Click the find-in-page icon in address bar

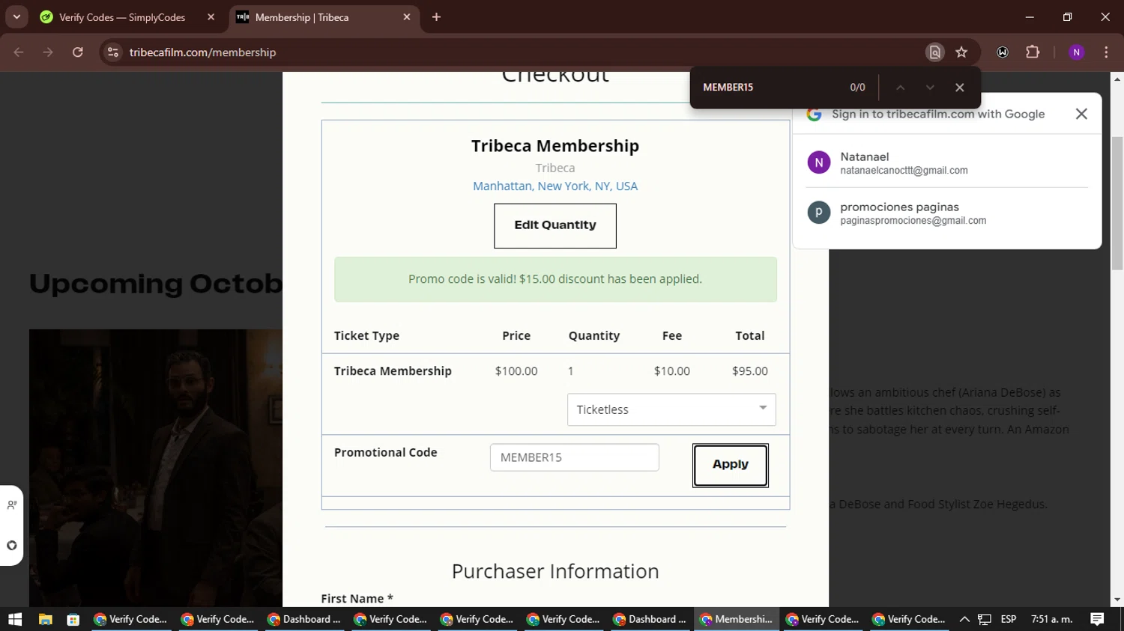pyautogui.click(x=934, y=52)
